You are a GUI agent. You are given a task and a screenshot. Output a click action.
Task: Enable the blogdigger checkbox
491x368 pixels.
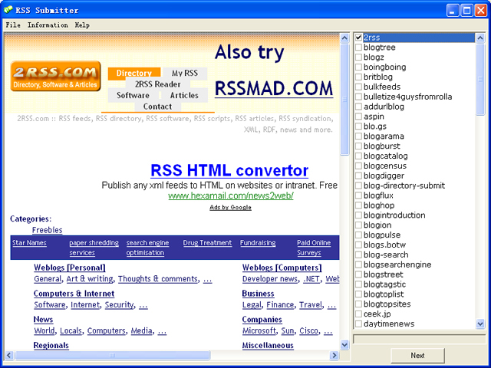[358, 176]
